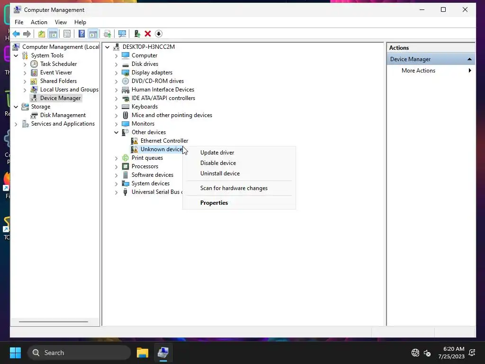Expand Services and Applications node
This screenshot has height=364, width=485.
click(16, 124)
